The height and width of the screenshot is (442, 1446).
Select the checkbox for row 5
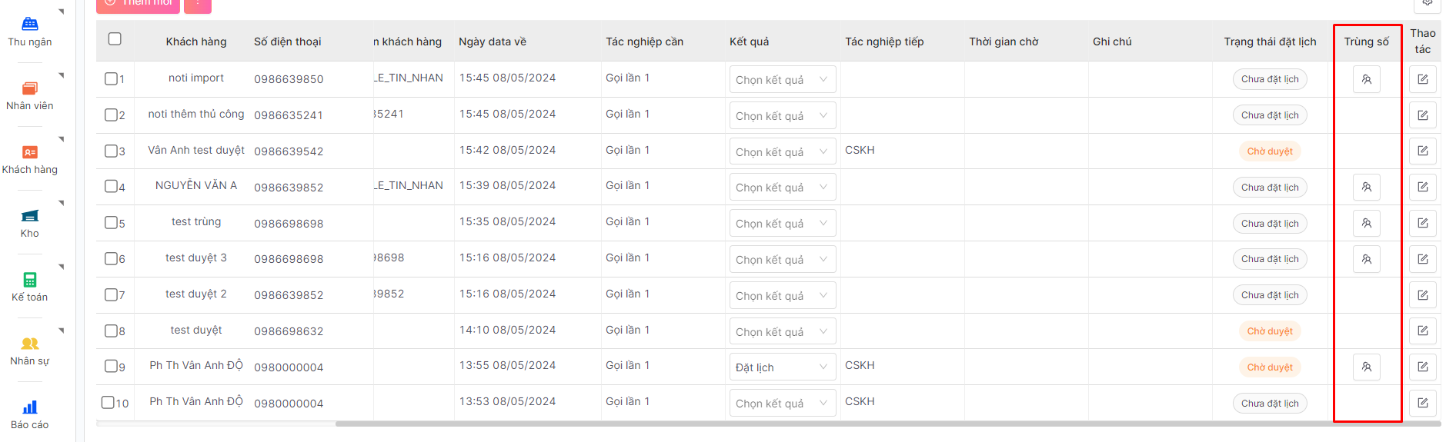point(111,223)
